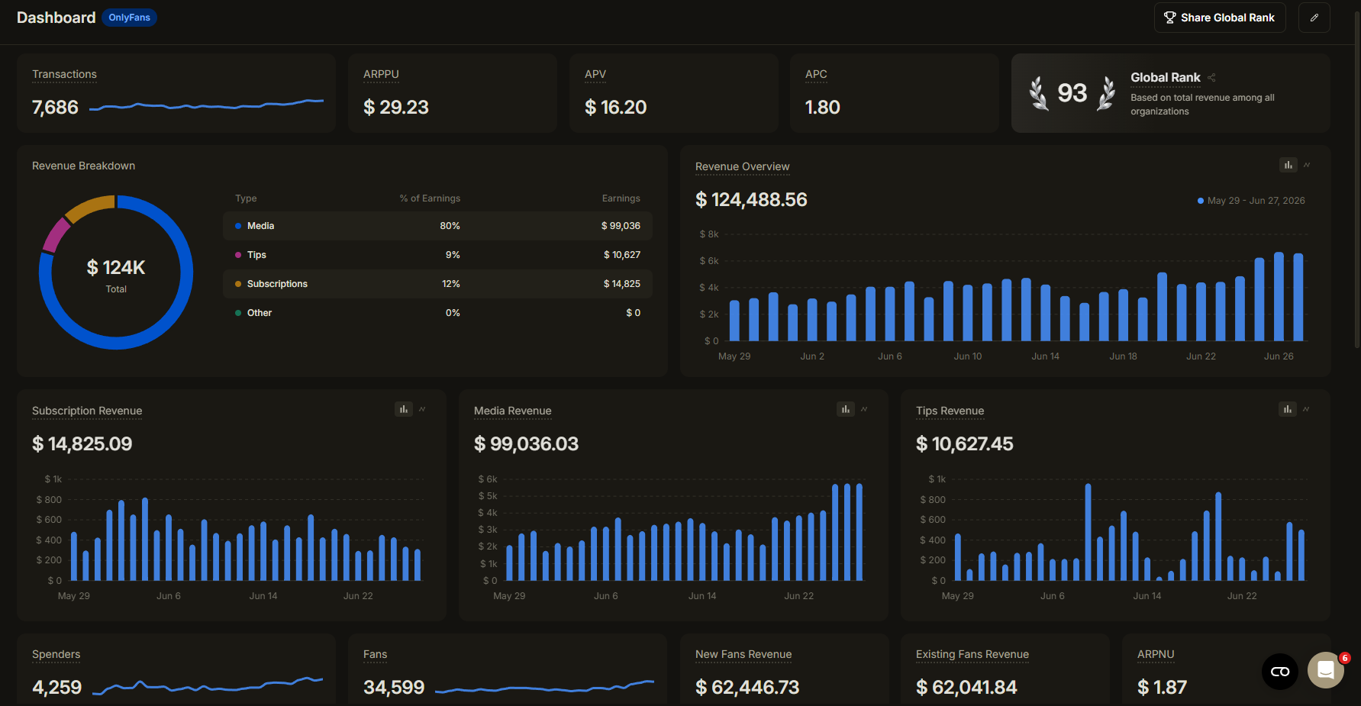Click the Revenue Overview title
The height and width of the screenshot is (706, 1361).
click(x=742, y=166)
